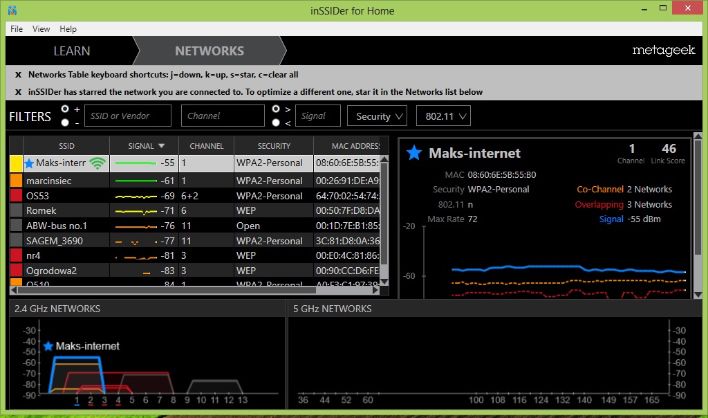Image resolution: width=708 pixels, height=418 pixels.
Task: Select the SAGEM_3690 network row
Action: pos(195,240)
